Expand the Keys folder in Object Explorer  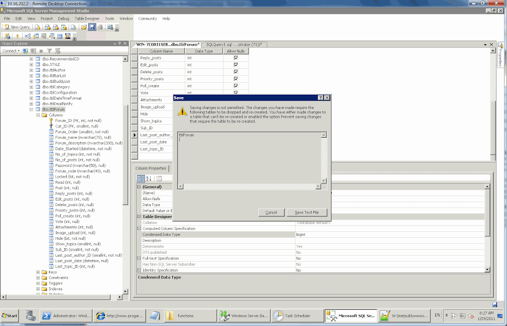click(x=38, y=272)
